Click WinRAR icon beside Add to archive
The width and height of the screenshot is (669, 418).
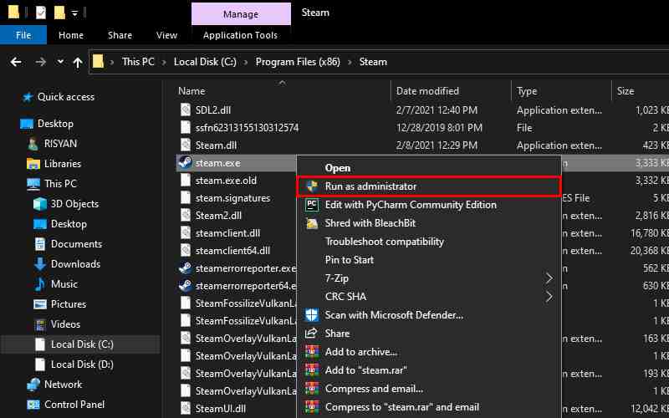click(312, 352)
